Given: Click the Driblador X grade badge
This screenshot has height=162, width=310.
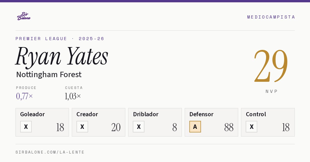Looking at the screenshot, I should click(x=138, y=127).
